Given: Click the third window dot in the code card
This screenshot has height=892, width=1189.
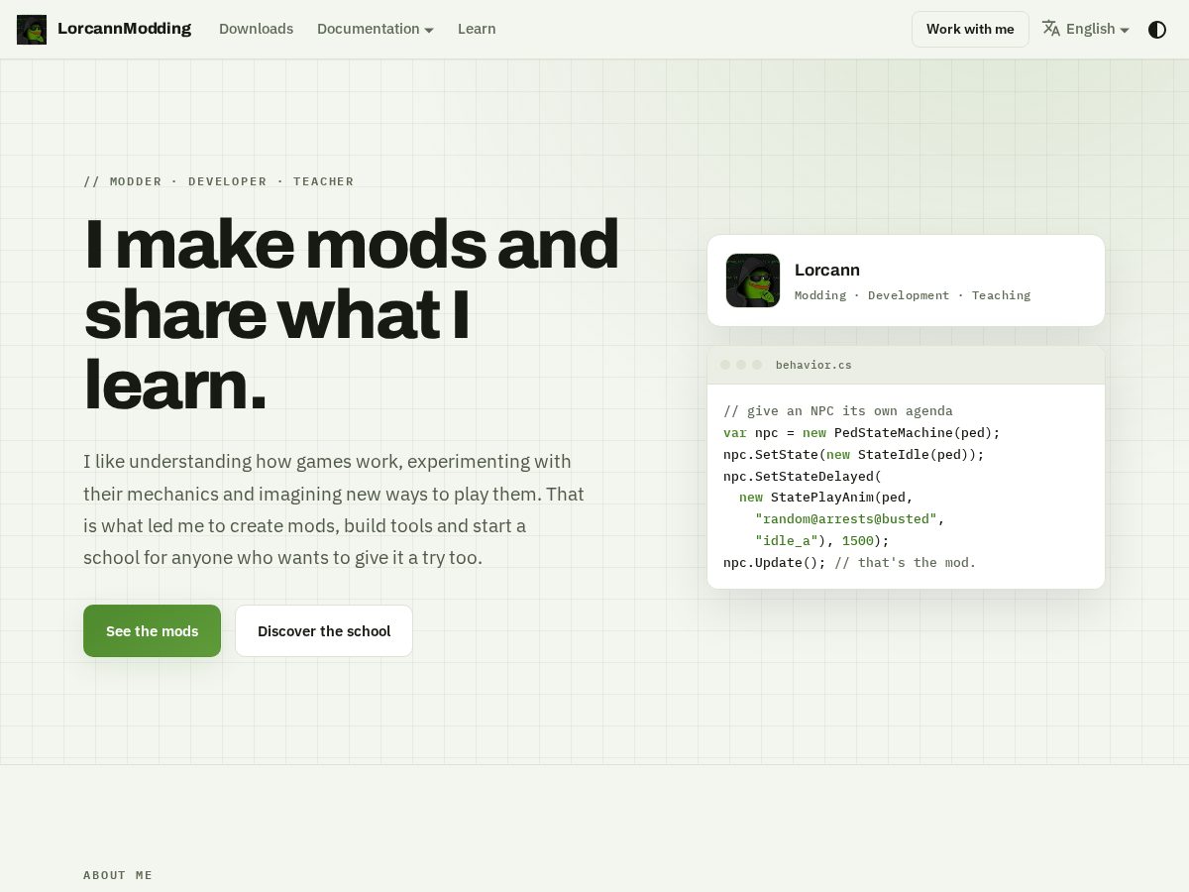Looking at the screenshot, I should click(757, 365).
